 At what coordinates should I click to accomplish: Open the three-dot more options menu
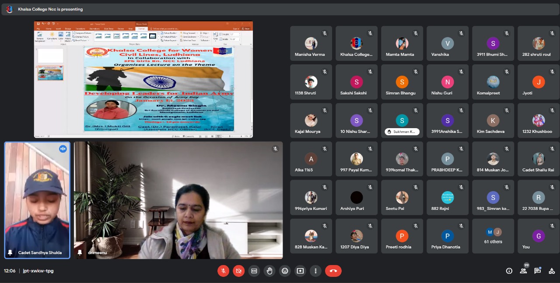pos(315,271)
